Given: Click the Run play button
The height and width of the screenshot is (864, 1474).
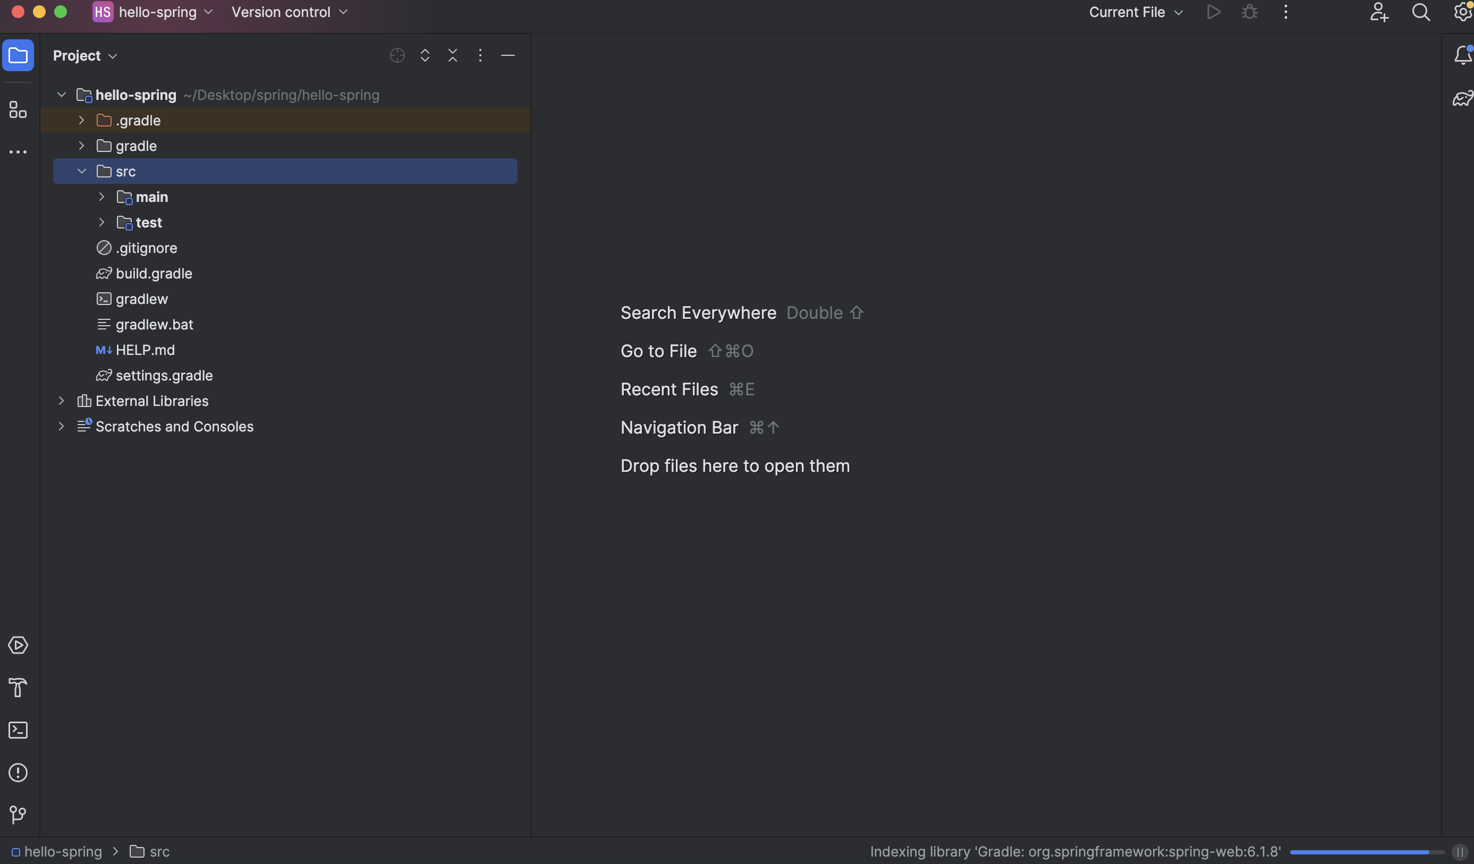Looking at the screenshot, I should coord(1214,12).
